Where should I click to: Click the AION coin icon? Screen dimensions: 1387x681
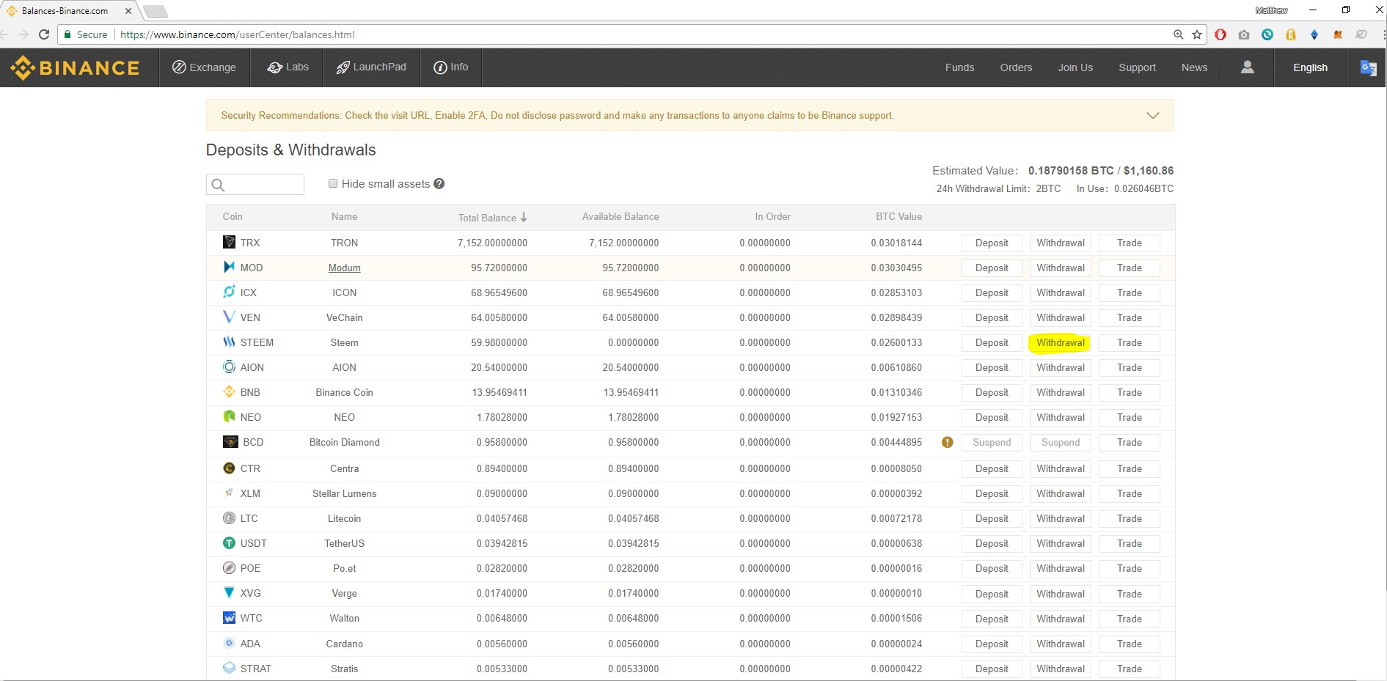tap(229, 367)
